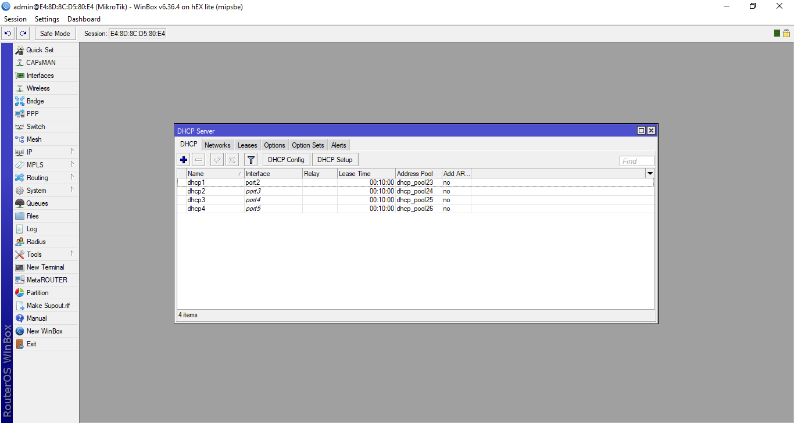
Task: Open the Dashboard menu
Action: (x=84, y=19)
